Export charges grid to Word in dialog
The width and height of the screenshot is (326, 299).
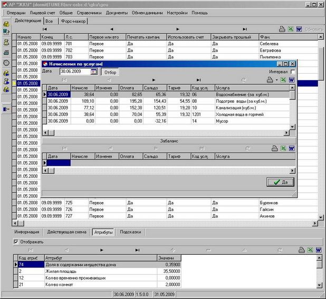point(291,80)
